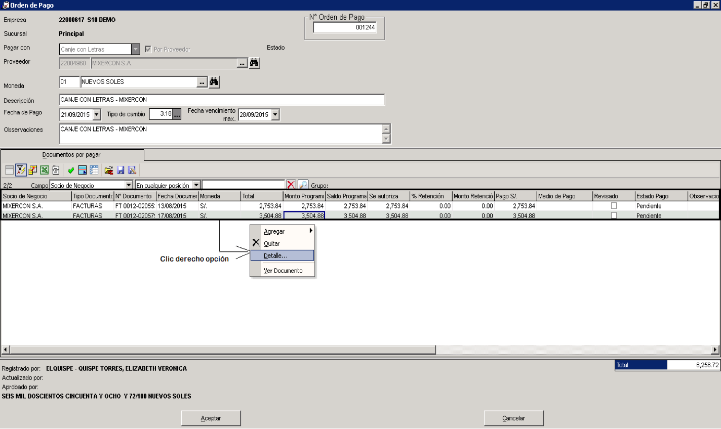The height and width of the screenshot is (429, 721).
Task: Click the binoculars search icon next to Proveedor
Action: click(254, 63)
